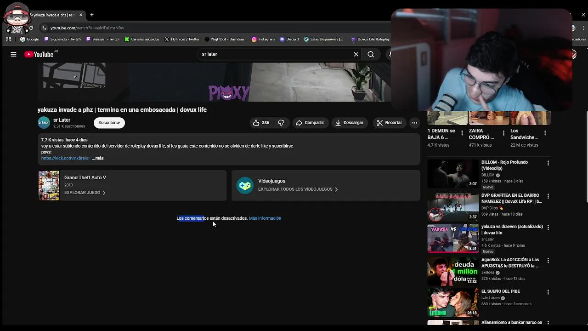588x331 pixels.
Task: Clear the search text with the X
Action: coord(356,54)
